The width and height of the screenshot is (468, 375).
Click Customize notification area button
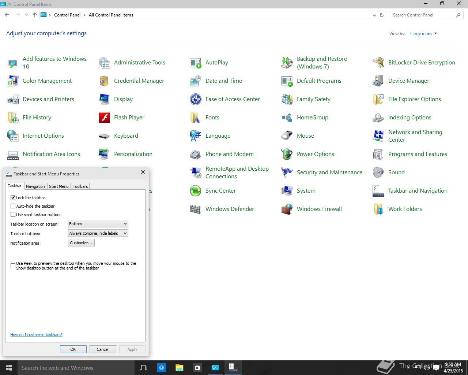[x=81, y=243]
